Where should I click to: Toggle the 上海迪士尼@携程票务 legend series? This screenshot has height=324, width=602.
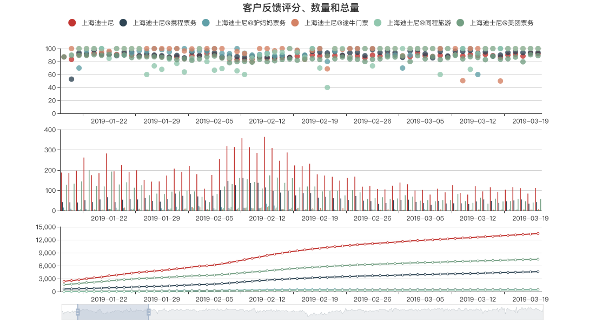click(x=158, y=23)
